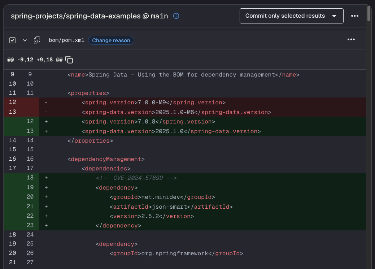Uncheck the bom/pom.xml file checkbox
The width and height of the screenshot is (375, 269).
(x=12, y=40)
